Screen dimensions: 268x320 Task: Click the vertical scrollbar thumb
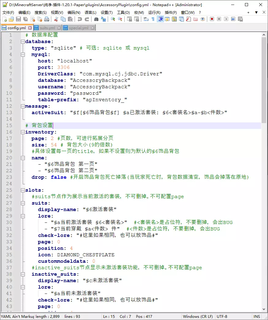[x=264, y=80]
